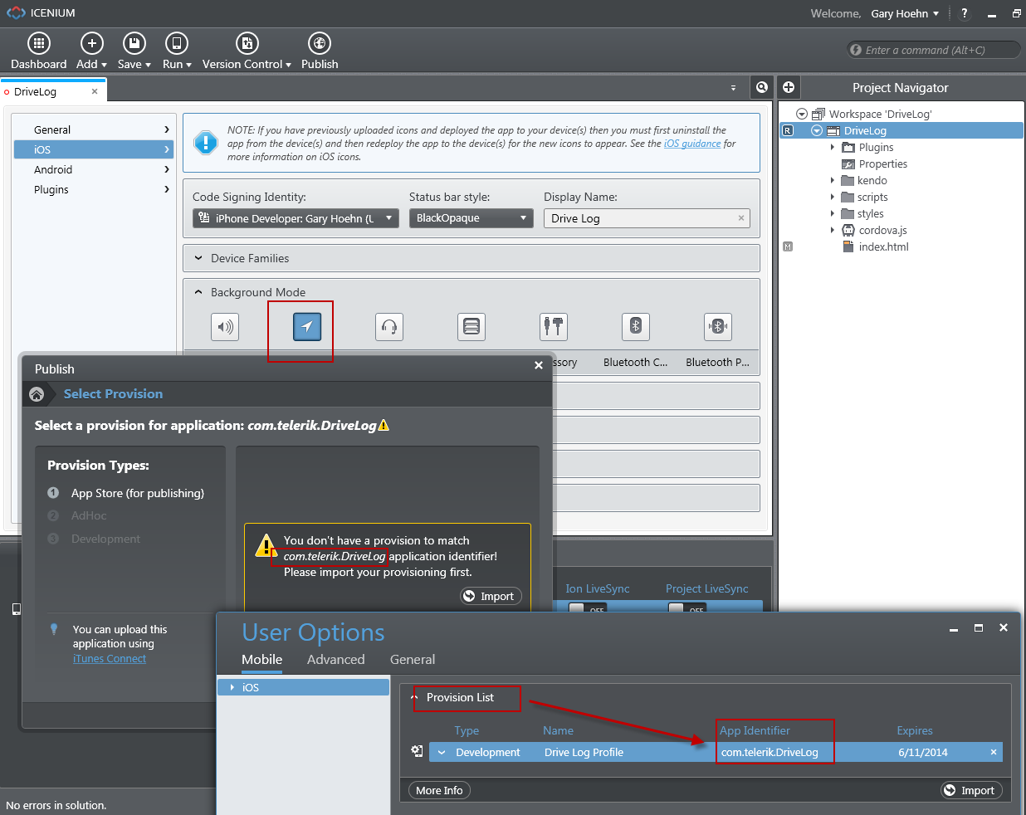Open the Save toolbar menu
The height and width of the screenshot is (815, 1026).
134,51
